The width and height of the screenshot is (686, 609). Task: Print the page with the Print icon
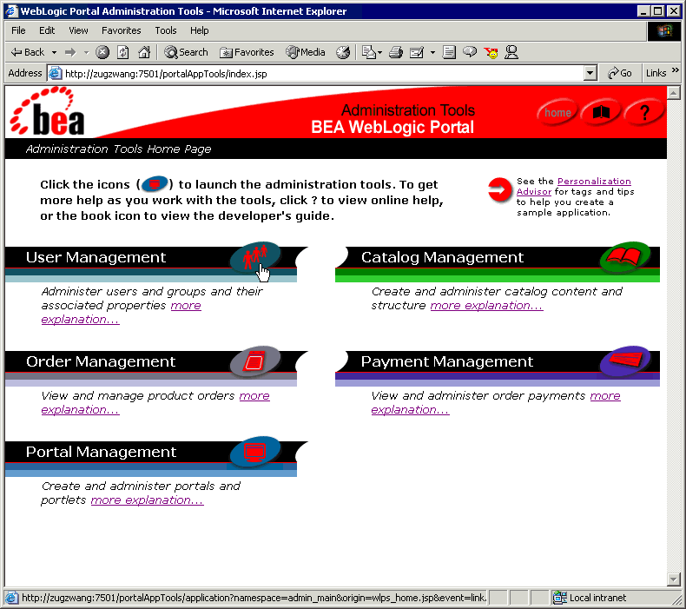coord(396,52)
